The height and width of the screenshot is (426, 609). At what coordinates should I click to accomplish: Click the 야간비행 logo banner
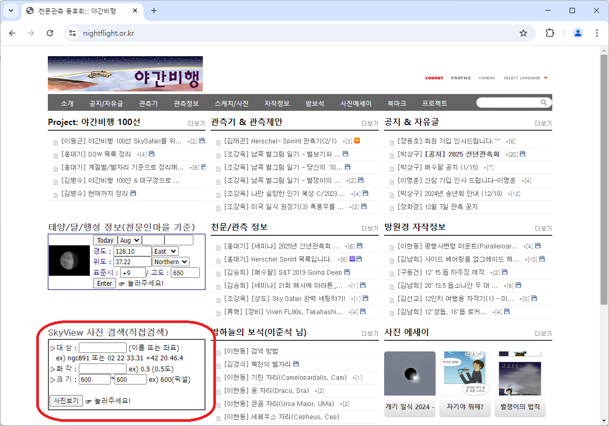pos(125,74)
